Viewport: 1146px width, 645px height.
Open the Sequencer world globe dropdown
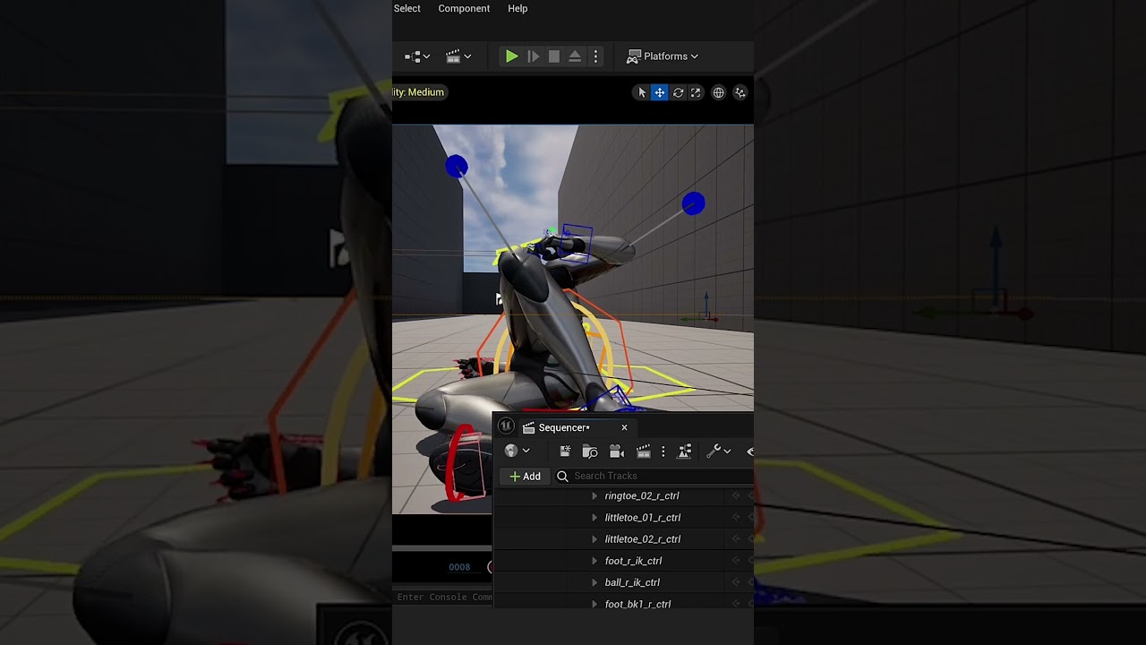pyautogui.click(x=517, y=451)
